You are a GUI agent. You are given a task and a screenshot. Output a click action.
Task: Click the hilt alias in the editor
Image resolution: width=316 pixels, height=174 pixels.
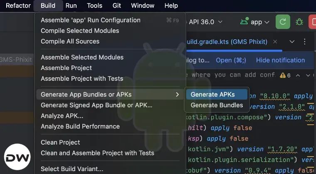point(195,128)
